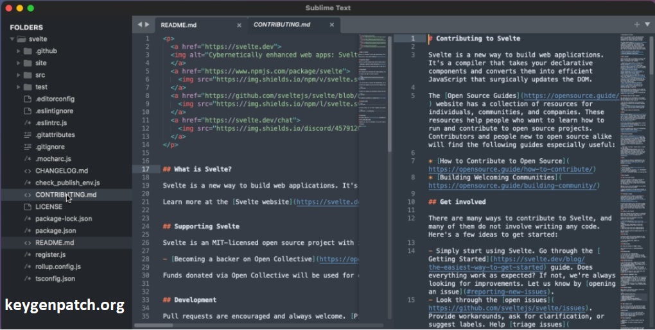655x330 pixels.
Task: Select tsconfig.json in the sidebar
Action: coord(55,279)
